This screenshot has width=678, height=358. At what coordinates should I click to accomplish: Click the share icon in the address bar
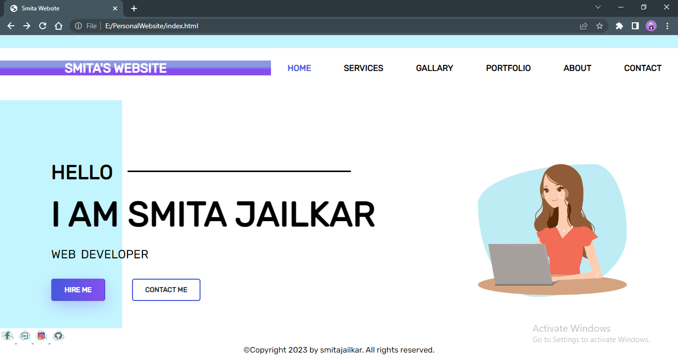click(x=584, y=26)
